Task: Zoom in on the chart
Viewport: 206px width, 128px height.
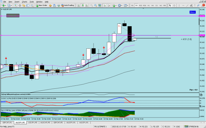Action: 92,5
